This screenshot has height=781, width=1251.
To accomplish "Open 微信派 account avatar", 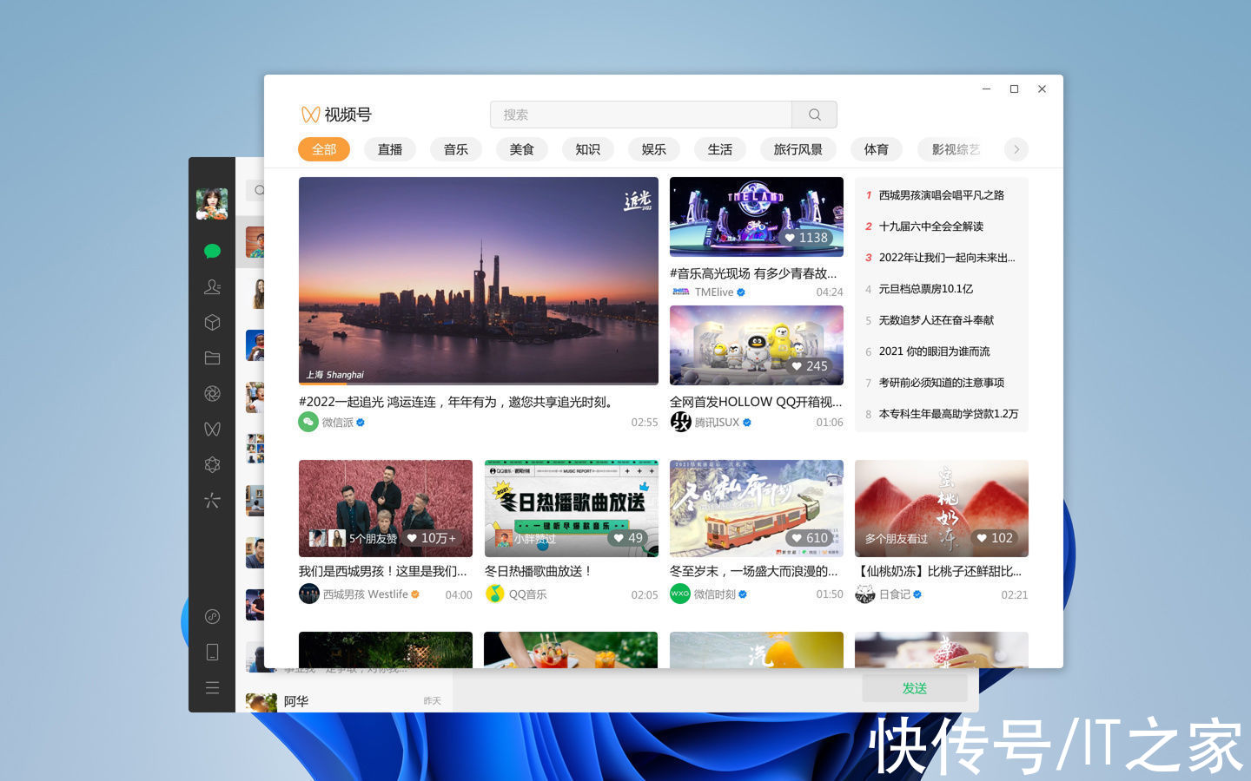I will click(x=308, y=422).
